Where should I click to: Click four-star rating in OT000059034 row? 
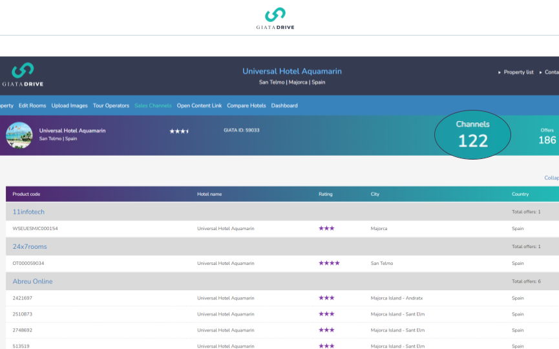pos(329,264)
